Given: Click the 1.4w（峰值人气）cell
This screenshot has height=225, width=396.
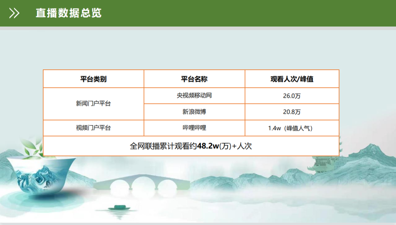Looking at the screenshot, I should pos(292,128).
